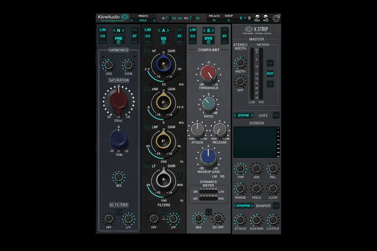Select the INP meter tab
377x251 pixels.
[x=270, y=63]
